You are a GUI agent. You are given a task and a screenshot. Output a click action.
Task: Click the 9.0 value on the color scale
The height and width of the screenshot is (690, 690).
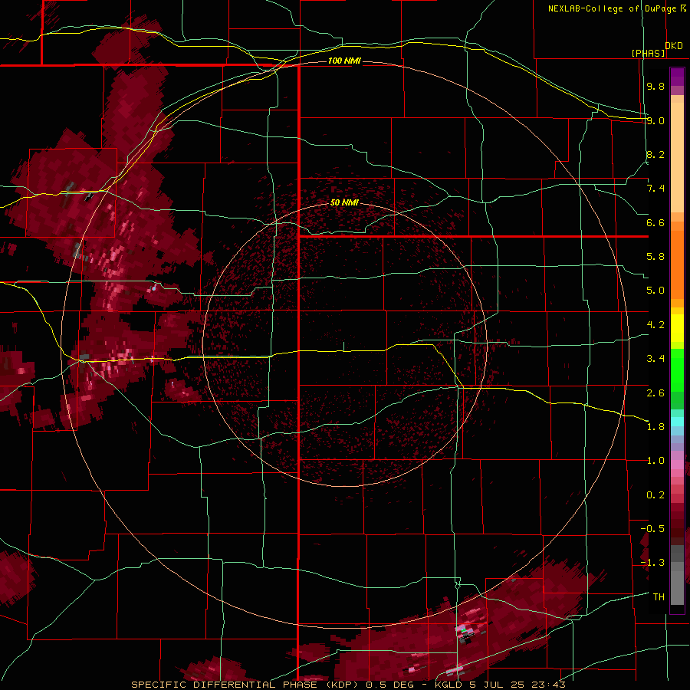click(655, 120)
